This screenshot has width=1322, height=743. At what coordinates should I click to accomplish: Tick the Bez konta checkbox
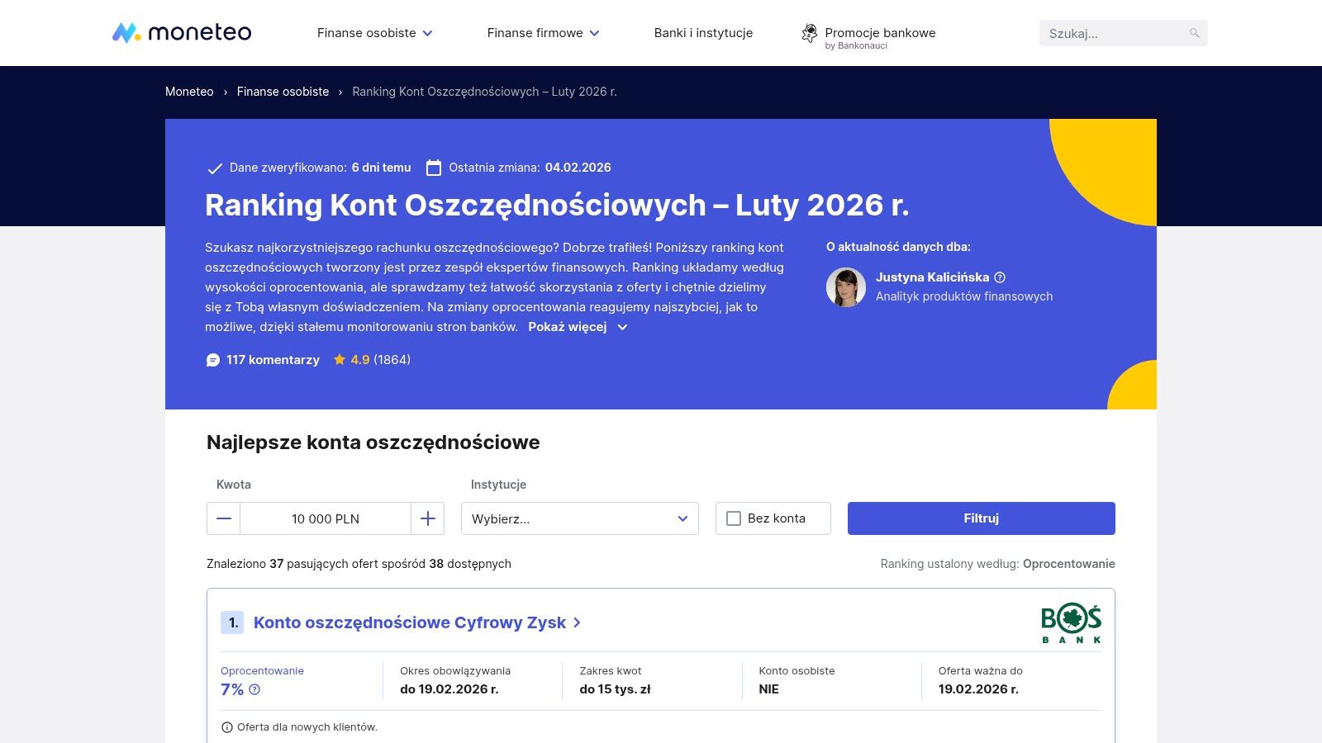[734, 518]
